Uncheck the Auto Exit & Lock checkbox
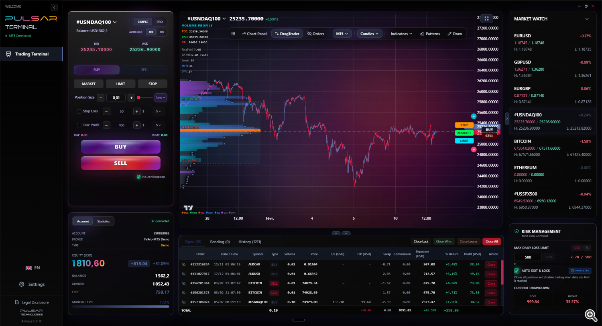Viewport: 602px width, 326px height. (x=517, y=271)
